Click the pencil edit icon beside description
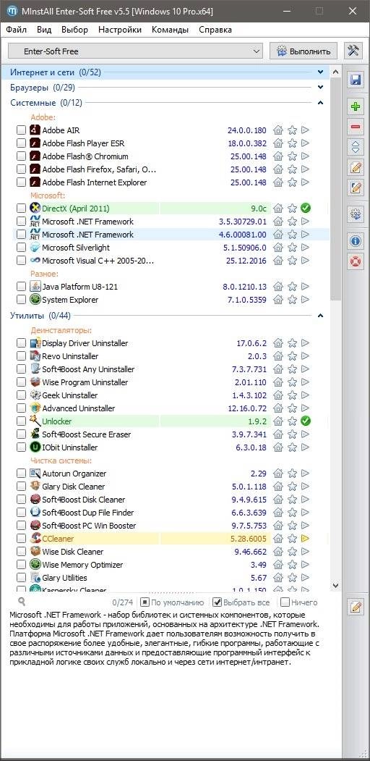370x761 pixels. tap(356, 607)
